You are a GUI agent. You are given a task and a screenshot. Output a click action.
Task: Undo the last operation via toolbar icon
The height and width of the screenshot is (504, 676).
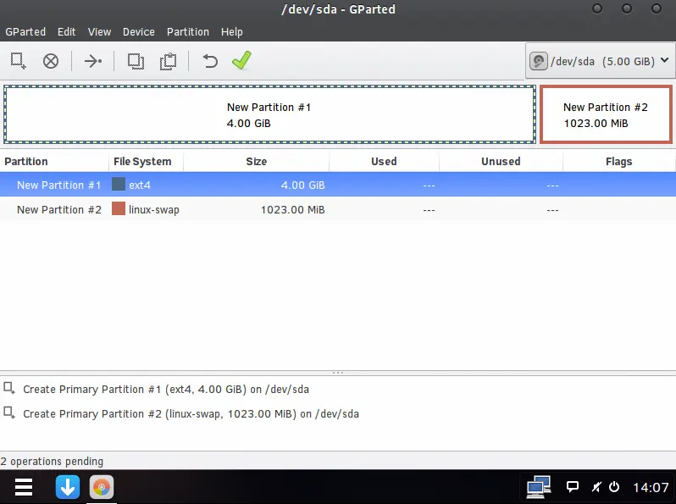point(210,61)
